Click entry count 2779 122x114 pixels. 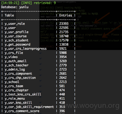63,65
